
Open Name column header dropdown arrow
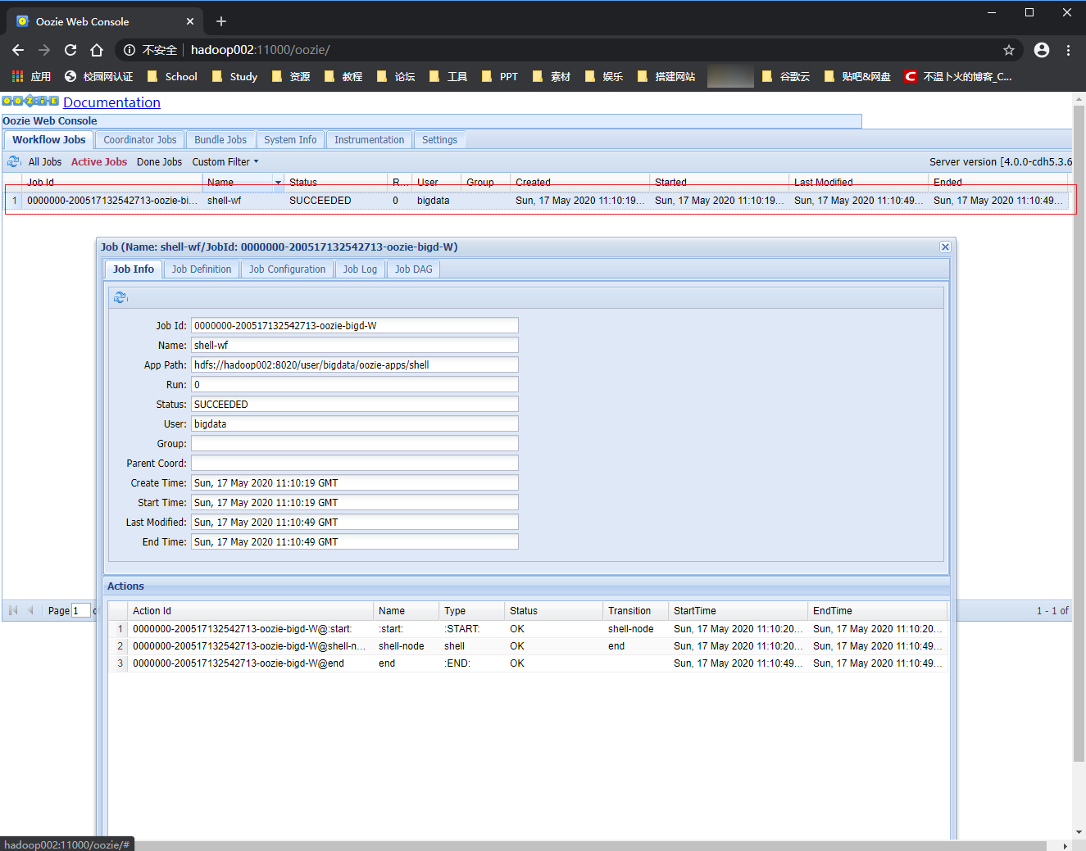pos(278,182)
